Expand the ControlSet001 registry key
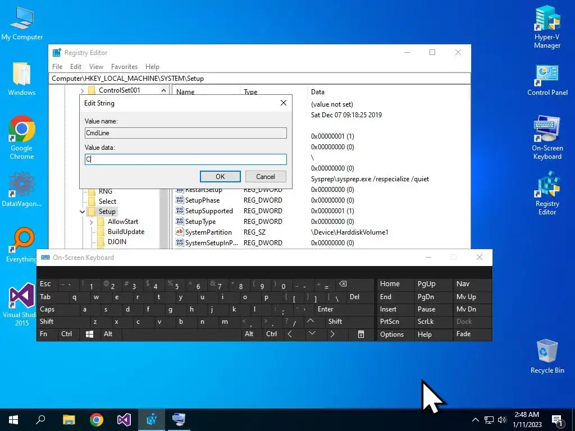Viewport: 575px width, 431px height. (x=82, y=90)
